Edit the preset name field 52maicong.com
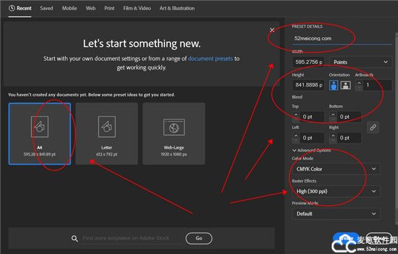 click(x=342, y=39)
